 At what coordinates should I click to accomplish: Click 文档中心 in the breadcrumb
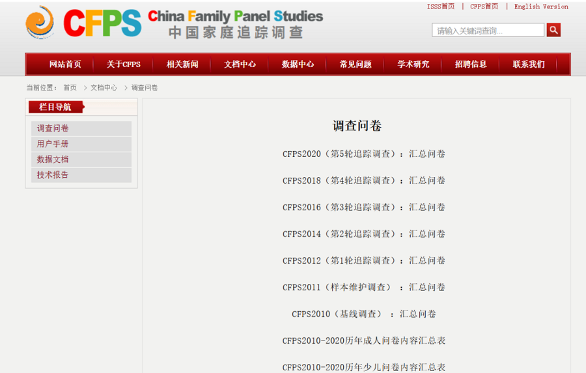click(x=104, y=88)
